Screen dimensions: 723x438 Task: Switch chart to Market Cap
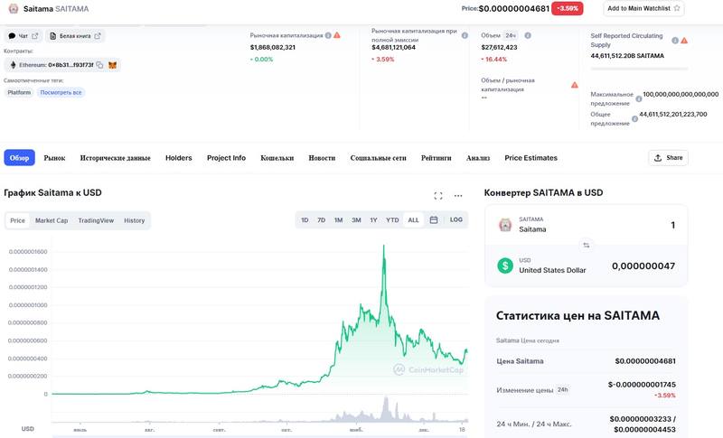coord(52,220)
